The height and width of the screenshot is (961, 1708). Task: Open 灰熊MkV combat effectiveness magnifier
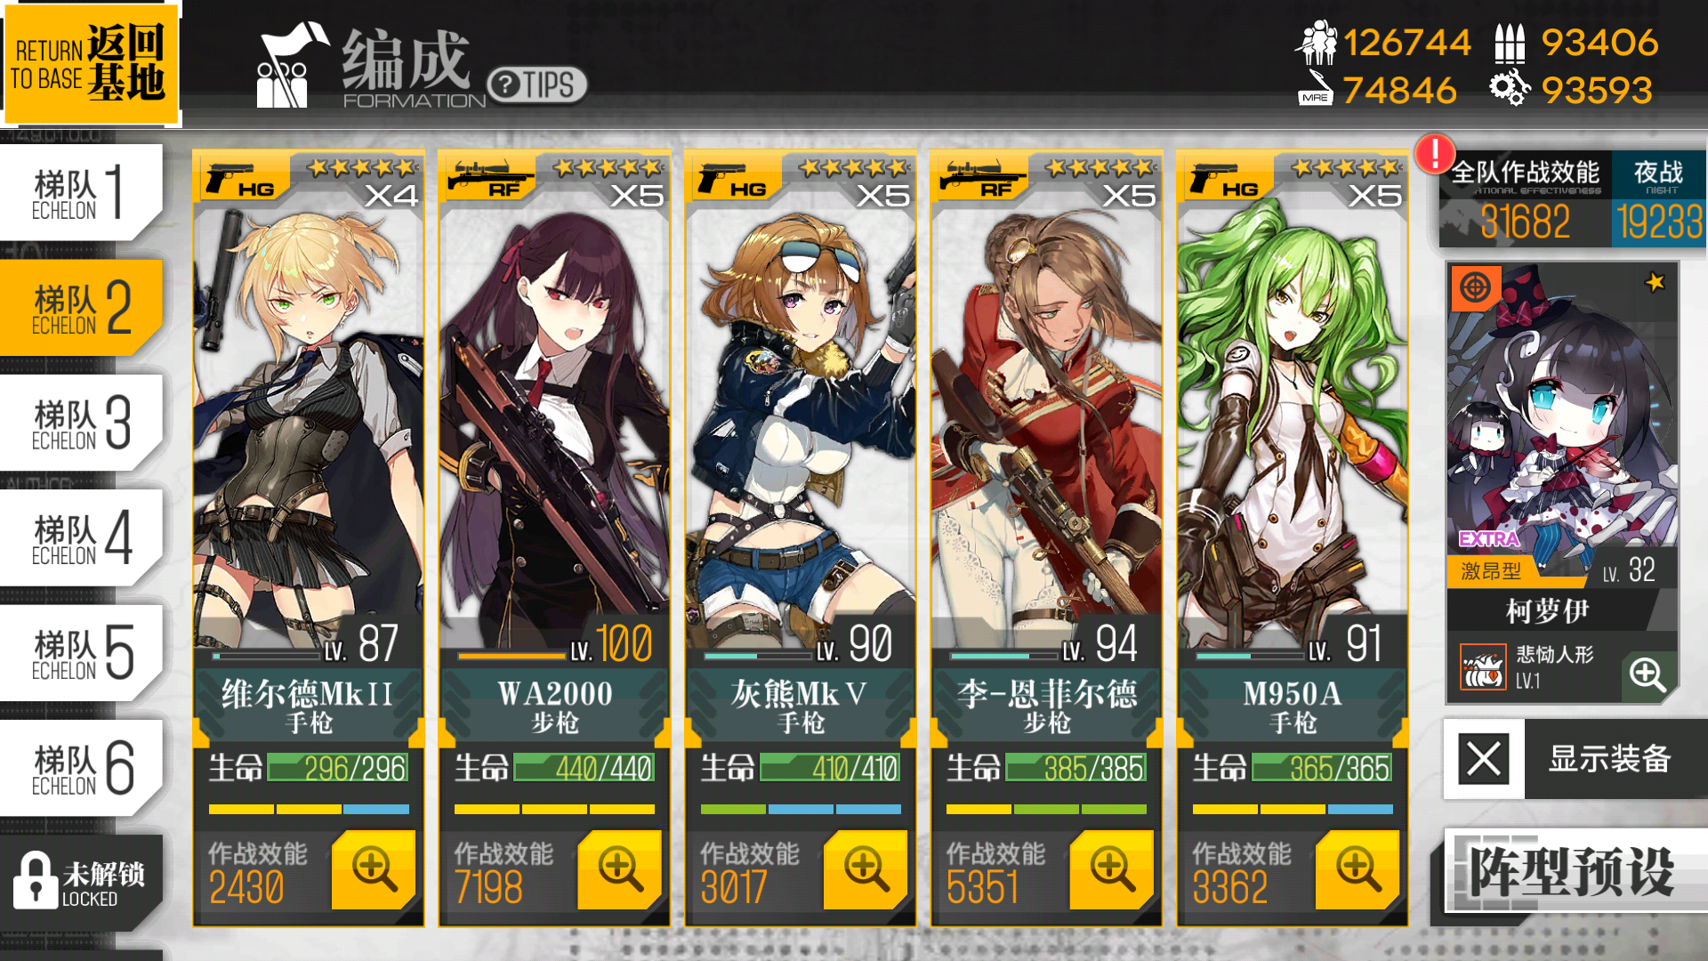pos(866,869)
